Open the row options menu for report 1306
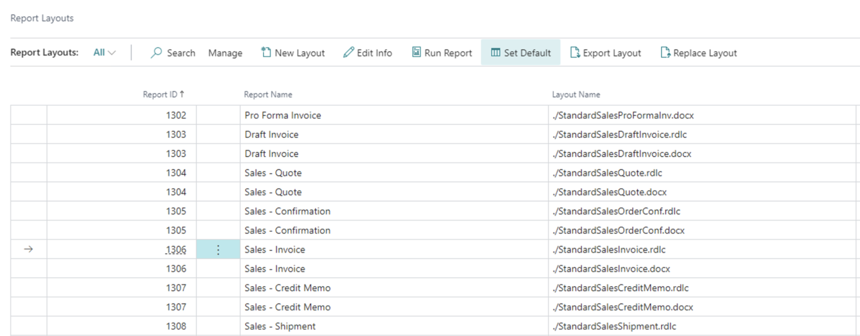860x336 pixels. 218,249
